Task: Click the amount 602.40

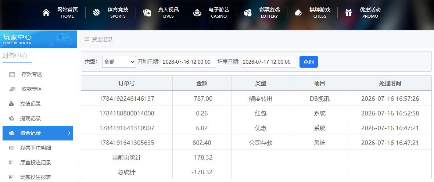Action: pos(202,143)
